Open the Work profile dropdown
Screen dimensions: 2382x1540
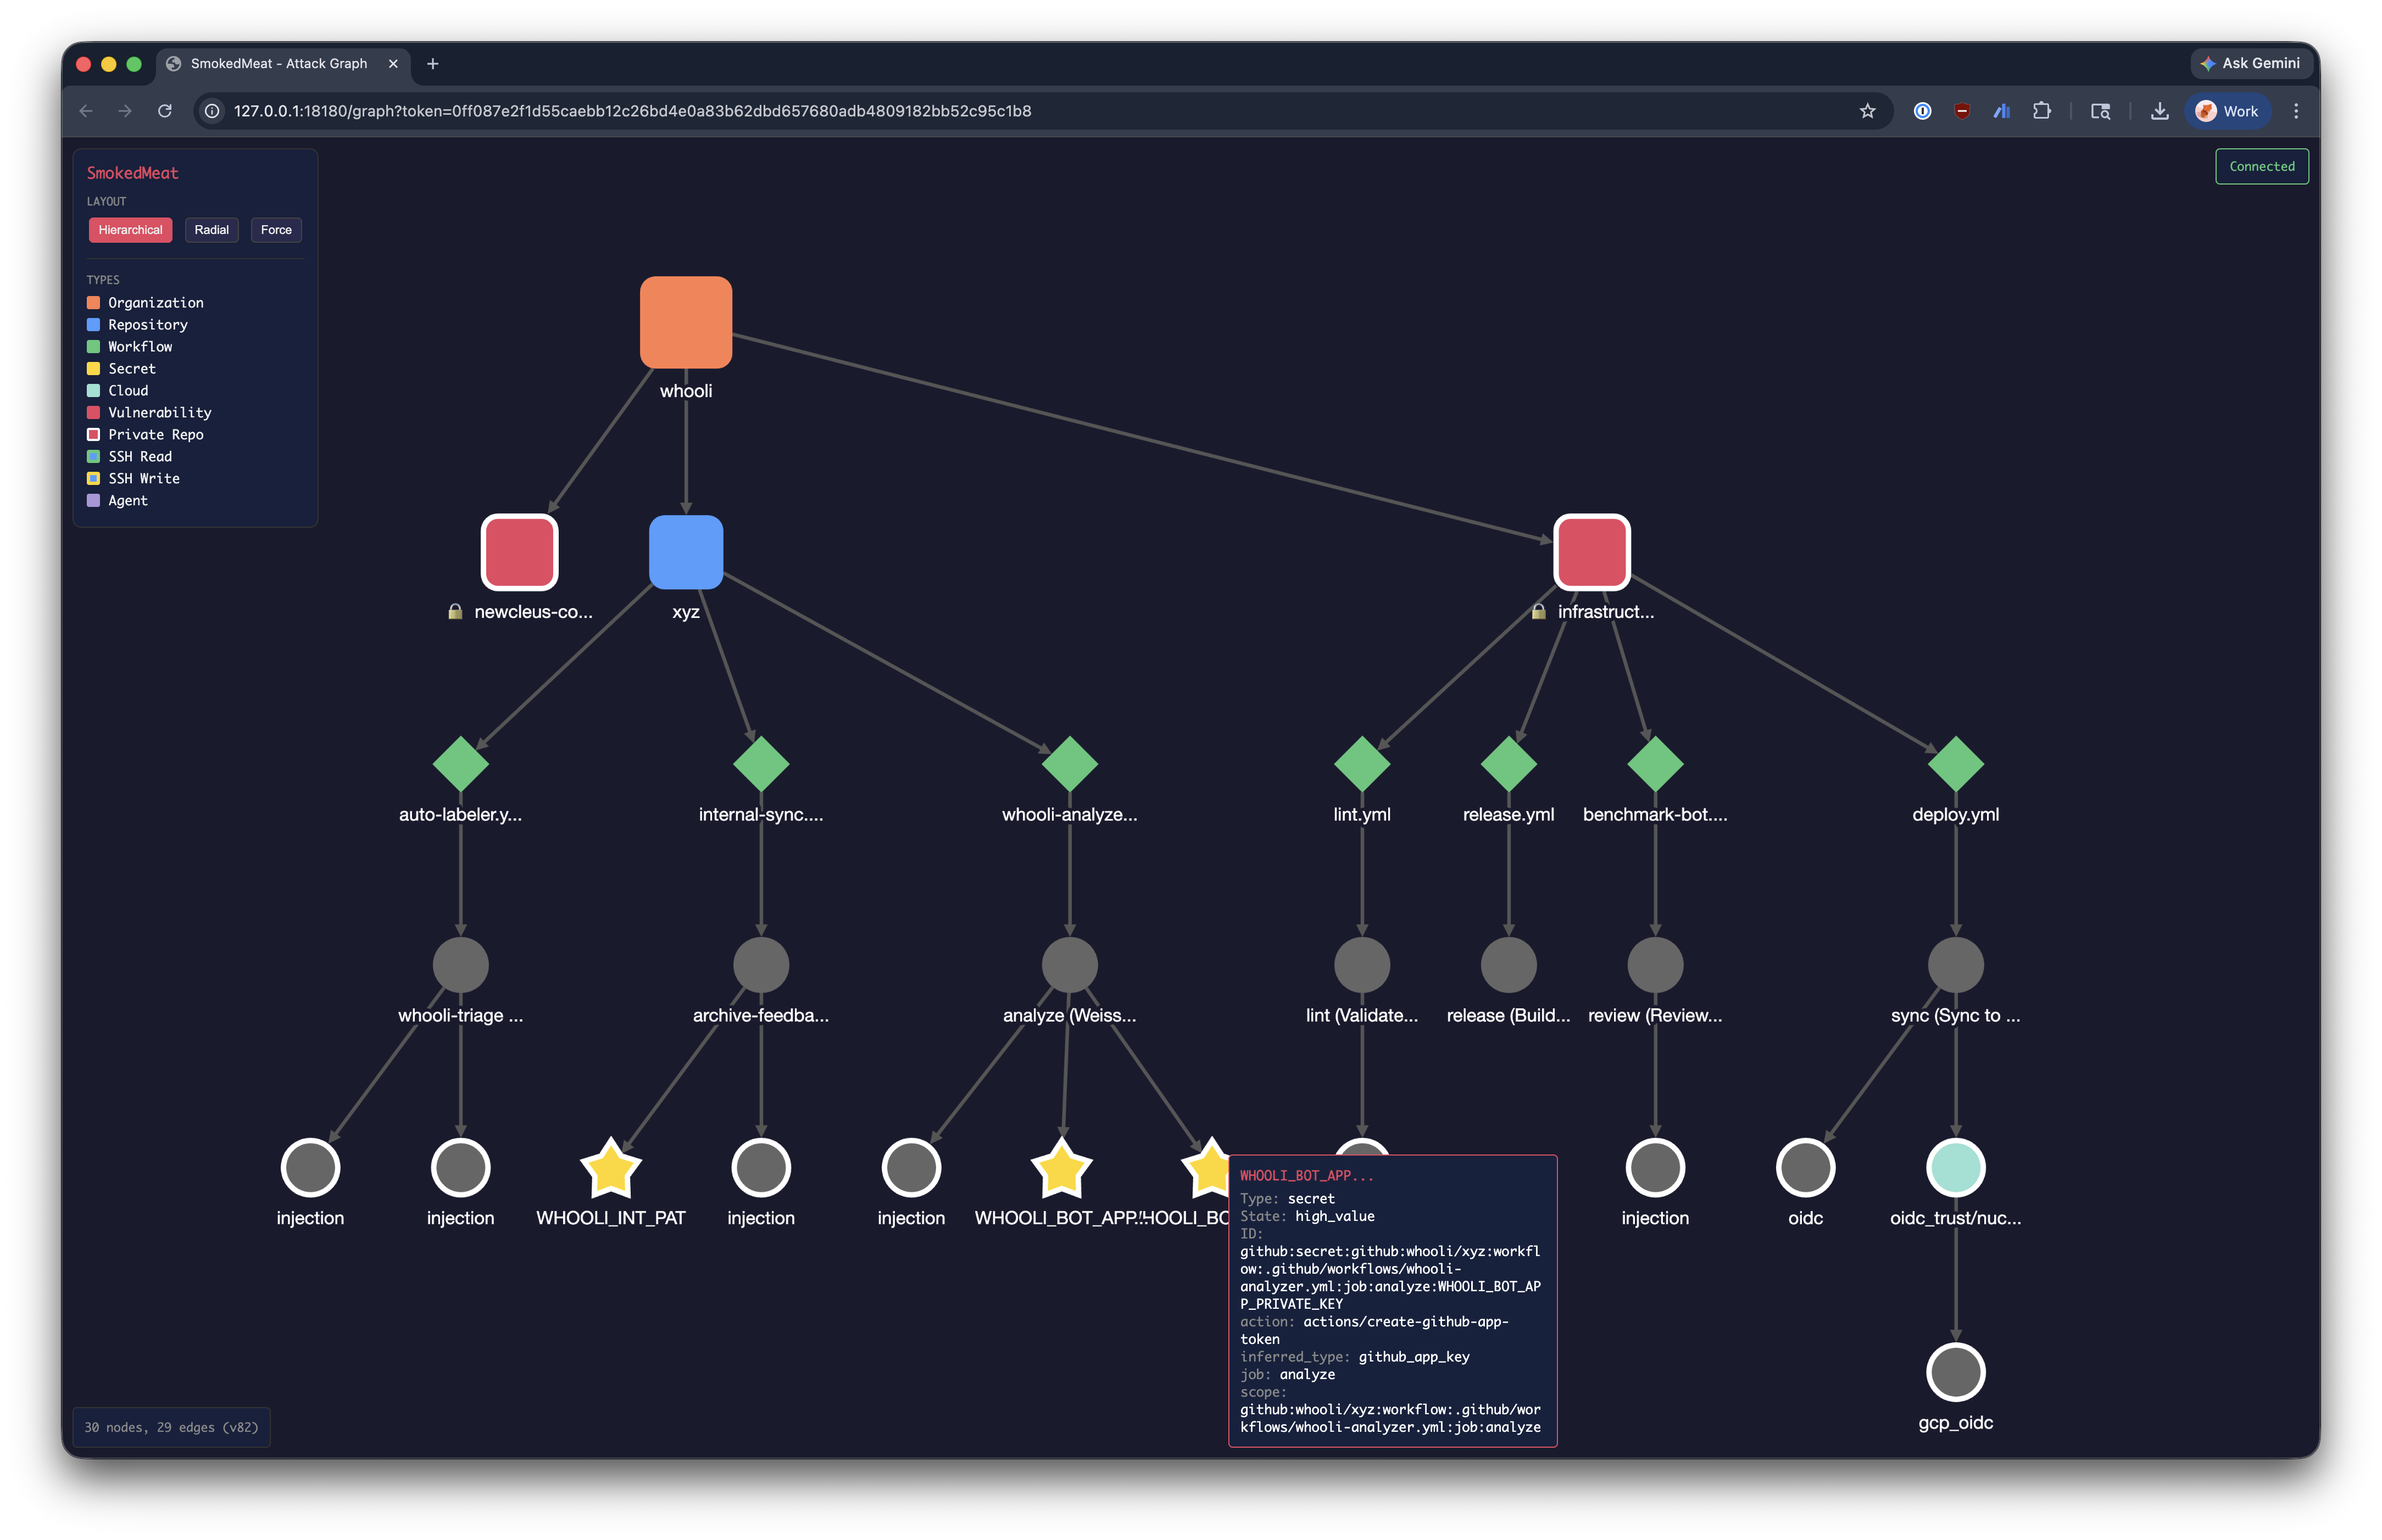pos(2227,111)
